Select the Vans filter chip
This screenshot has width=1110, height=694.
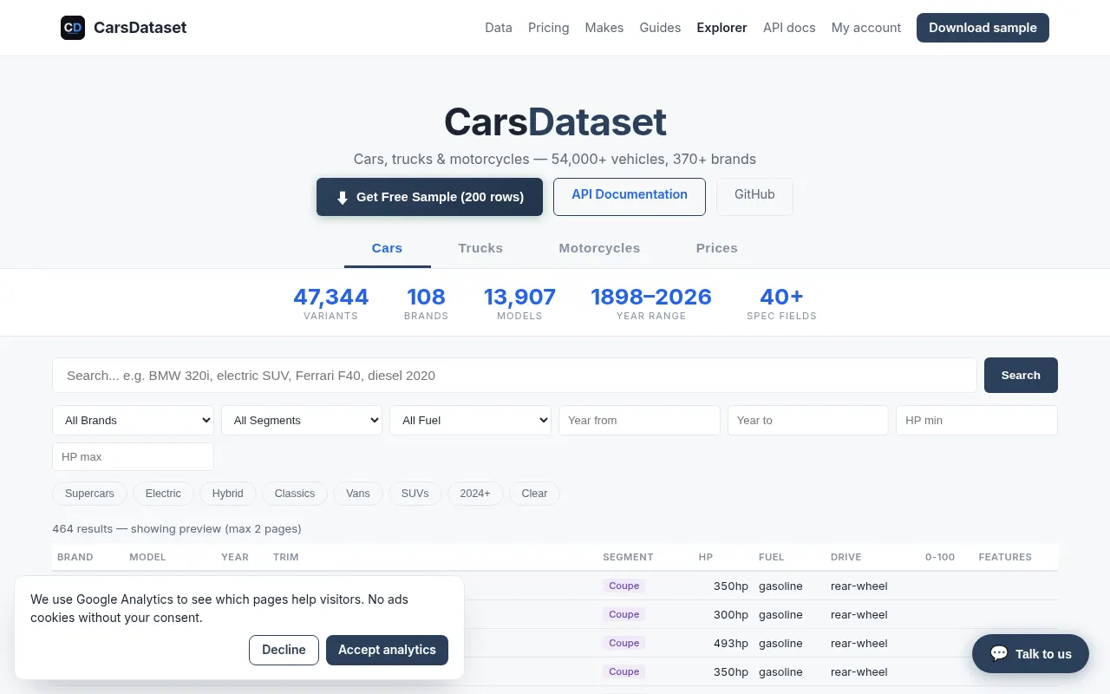click(x=358, y=494)
